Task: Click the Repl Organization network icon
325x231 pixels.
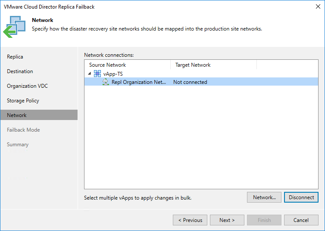Action: click(x=106, y=82)
